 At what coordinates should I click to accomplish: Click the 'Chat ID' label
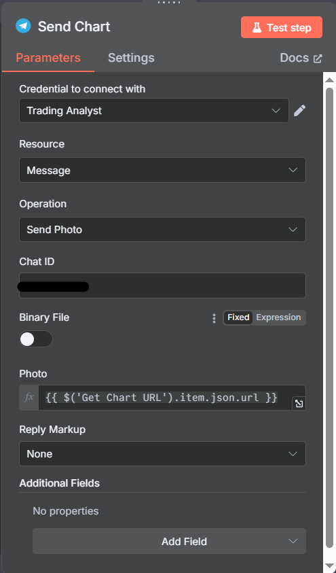(37, 262)
